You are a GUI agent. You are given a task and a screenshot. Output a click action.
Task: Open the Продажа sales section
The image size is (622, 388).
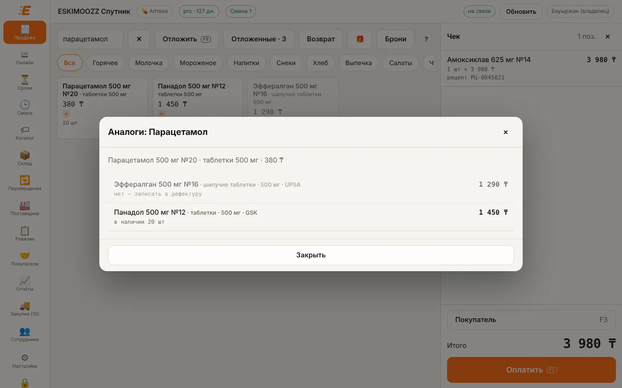click(x=25, y=32)
